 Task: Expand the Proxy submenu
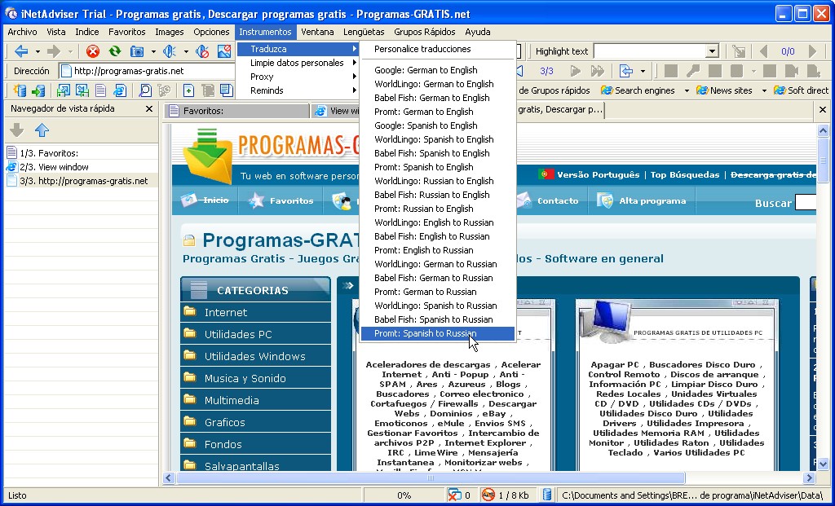coord(297,77)
